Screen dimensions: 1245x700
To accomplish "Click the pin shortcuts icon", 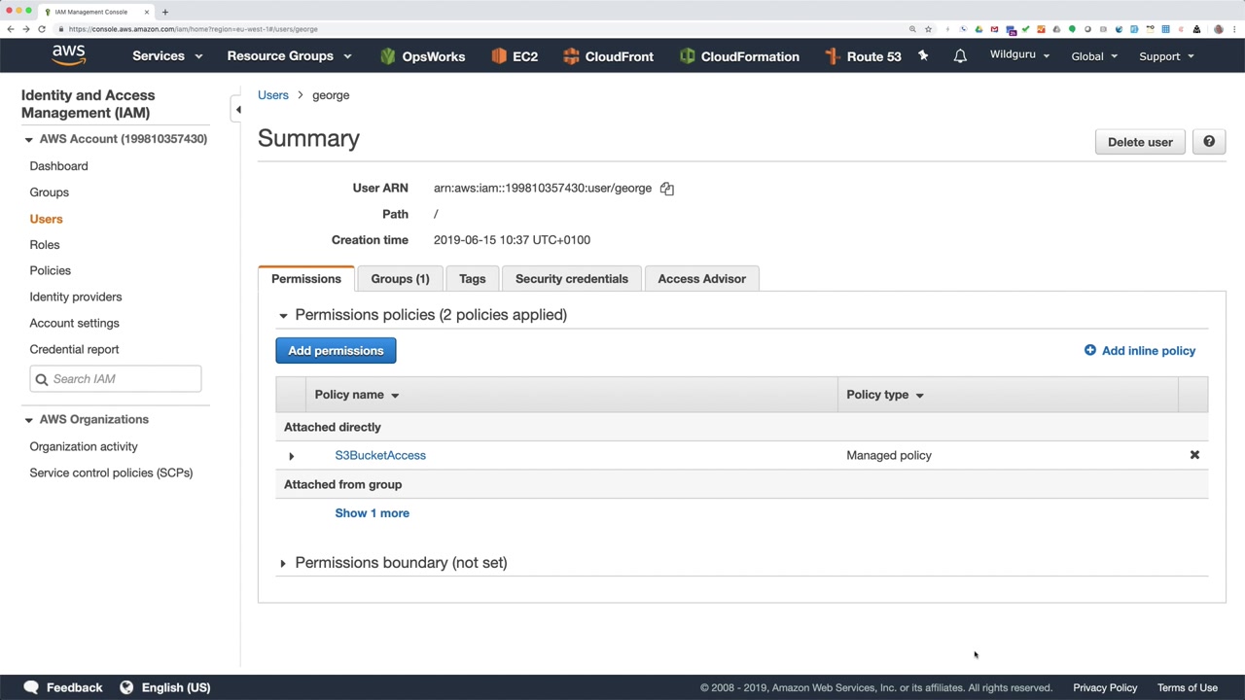I will (923, 55).
